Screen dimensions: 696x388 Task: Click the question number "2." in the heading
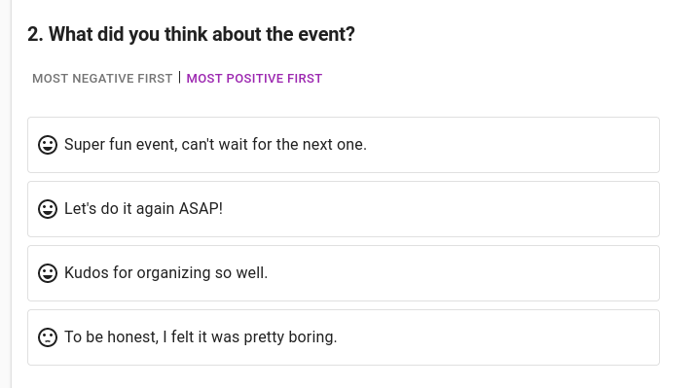click(35, 35)
